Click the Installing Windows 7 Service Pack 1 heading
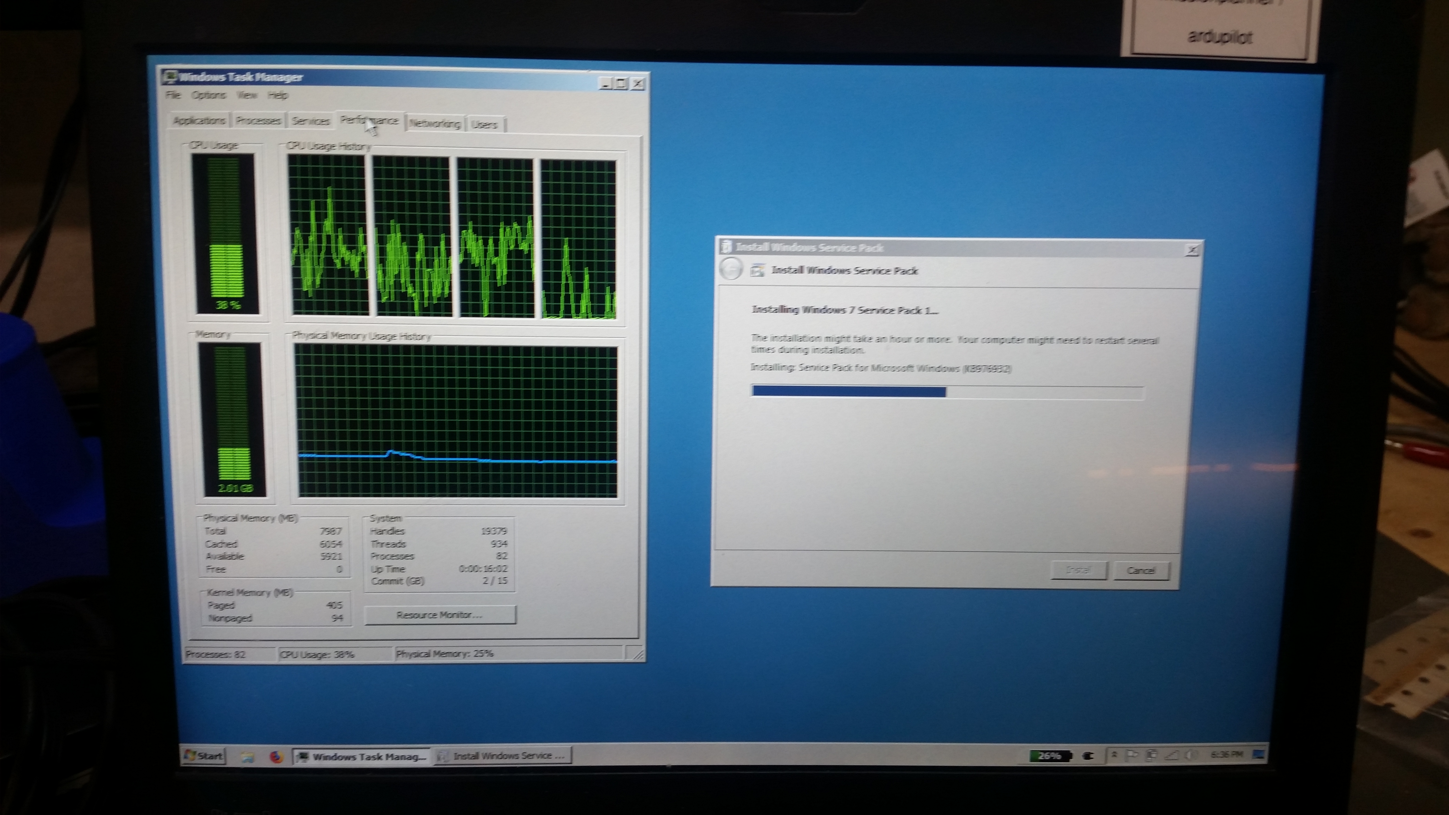This screenshot has height=815, width=1449. pos(845,310)
